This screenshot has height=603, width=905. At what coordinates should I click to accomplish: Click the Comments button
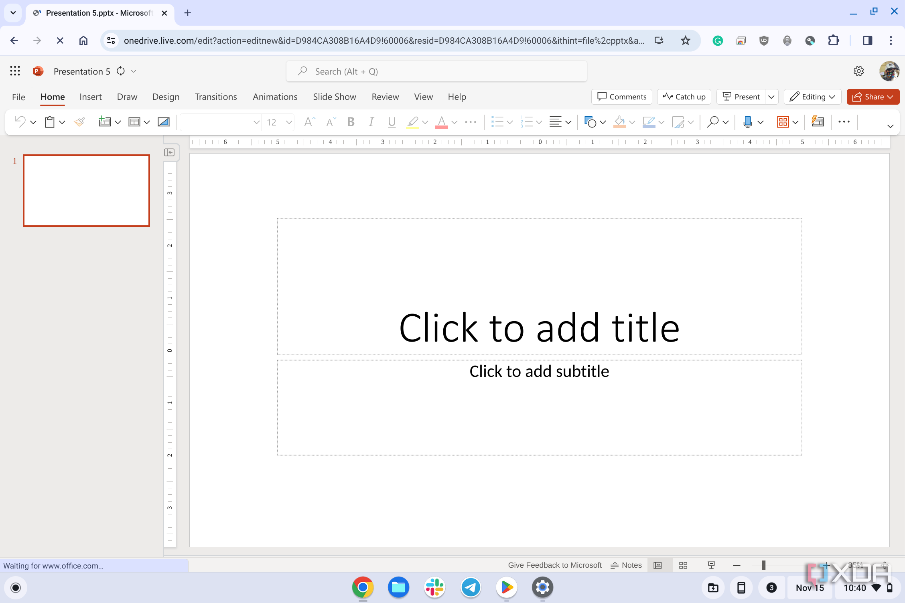point(621,97)
